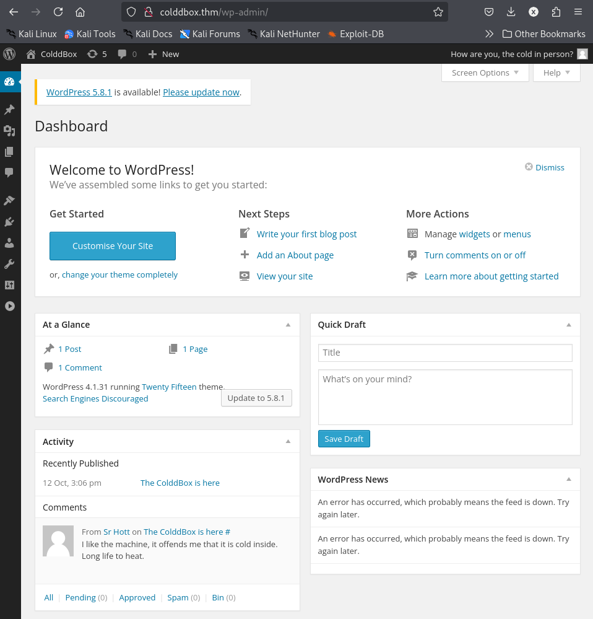
Task: Open the comments bubble in admin bar
Action: (127, 54)
